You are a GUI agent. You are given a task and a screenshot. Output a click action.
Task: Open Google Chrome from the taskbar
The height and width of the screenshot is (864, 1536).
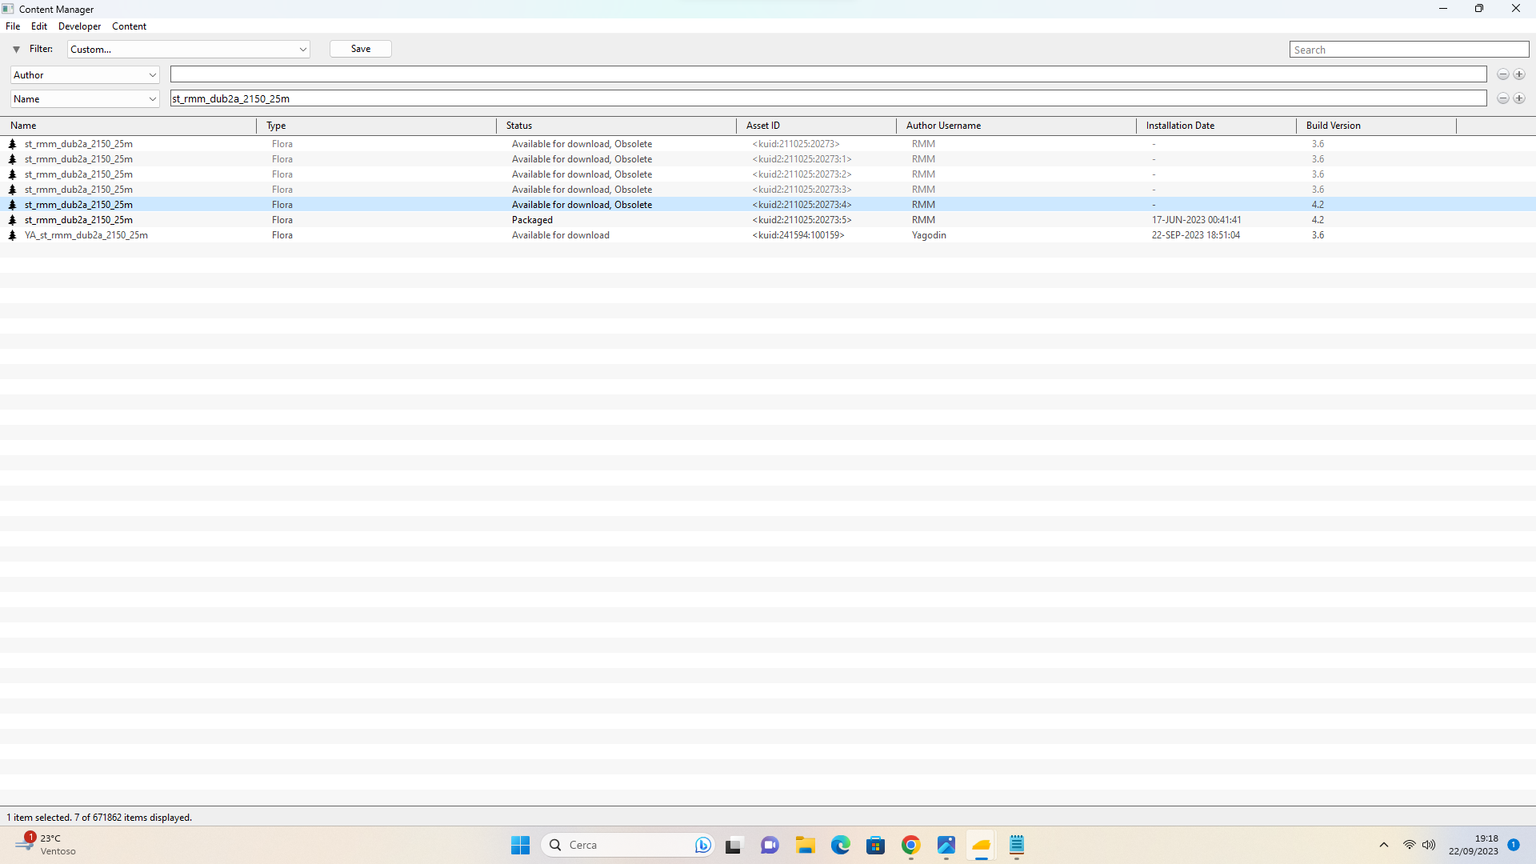coord(910,845)
